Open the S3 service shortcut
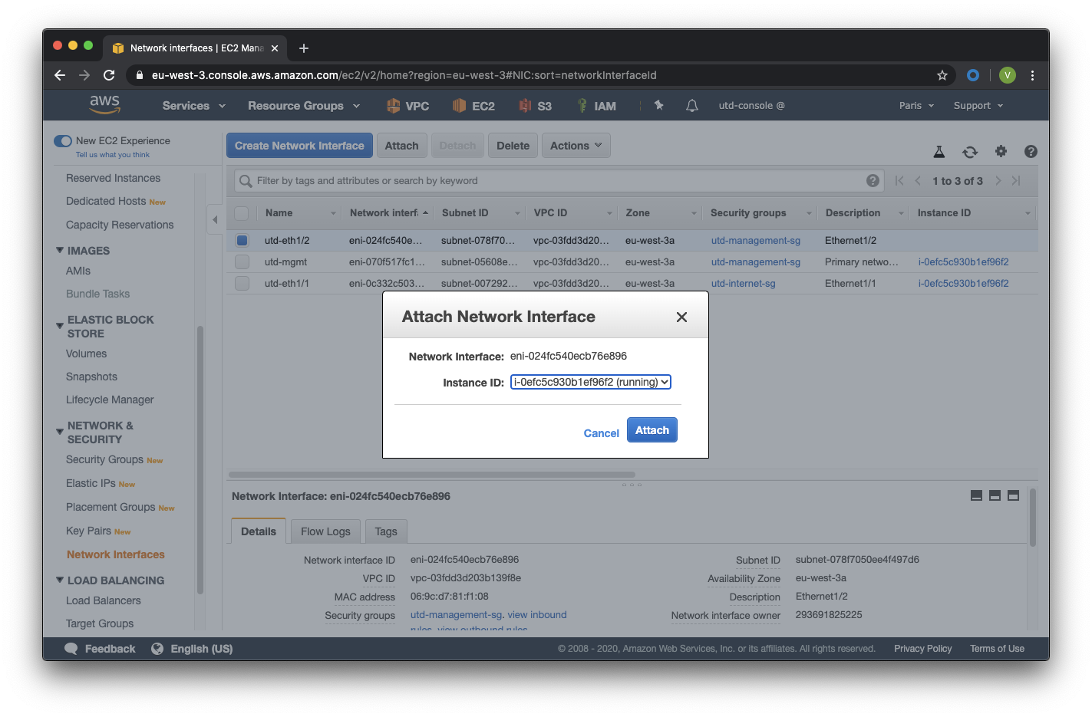Image resolution: width=1092 pixels, height=717 pixels. [x=535, y=106]
